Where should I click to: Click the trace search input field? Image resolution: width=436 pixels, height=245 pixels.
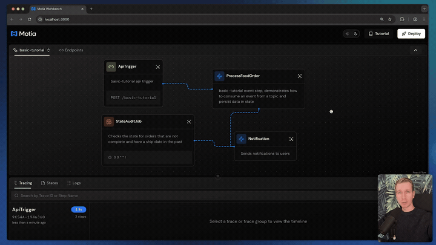pyautogui.click(x=121, y=195)
